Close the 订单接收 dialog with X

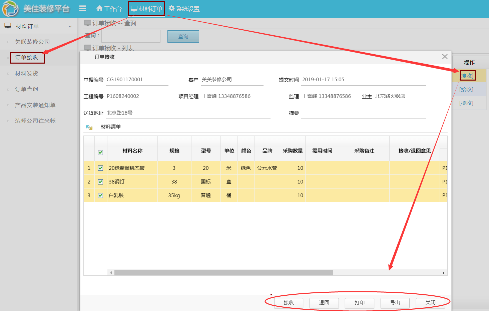point(445,57)
